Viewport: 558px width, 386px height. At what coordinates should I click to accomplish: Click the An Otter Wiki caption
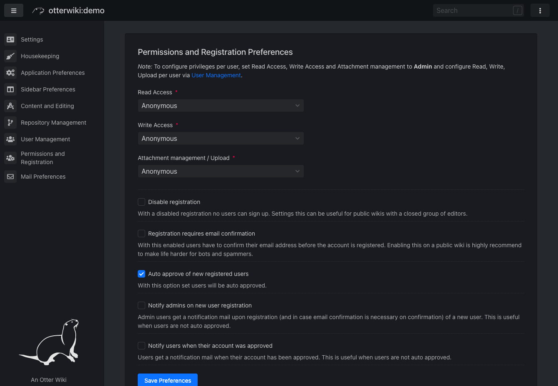pyautogui.click(x=49, y=380)
